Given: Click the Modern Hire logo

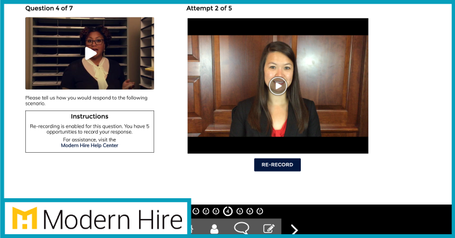Looking at the screenshot, I should (97, 218).
